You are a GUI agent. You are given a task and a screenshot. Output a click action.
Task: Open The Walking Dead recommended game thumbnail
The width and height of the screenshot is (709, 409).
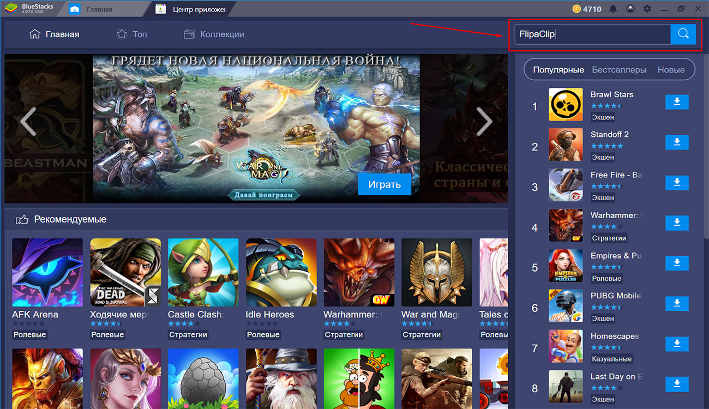125,273
